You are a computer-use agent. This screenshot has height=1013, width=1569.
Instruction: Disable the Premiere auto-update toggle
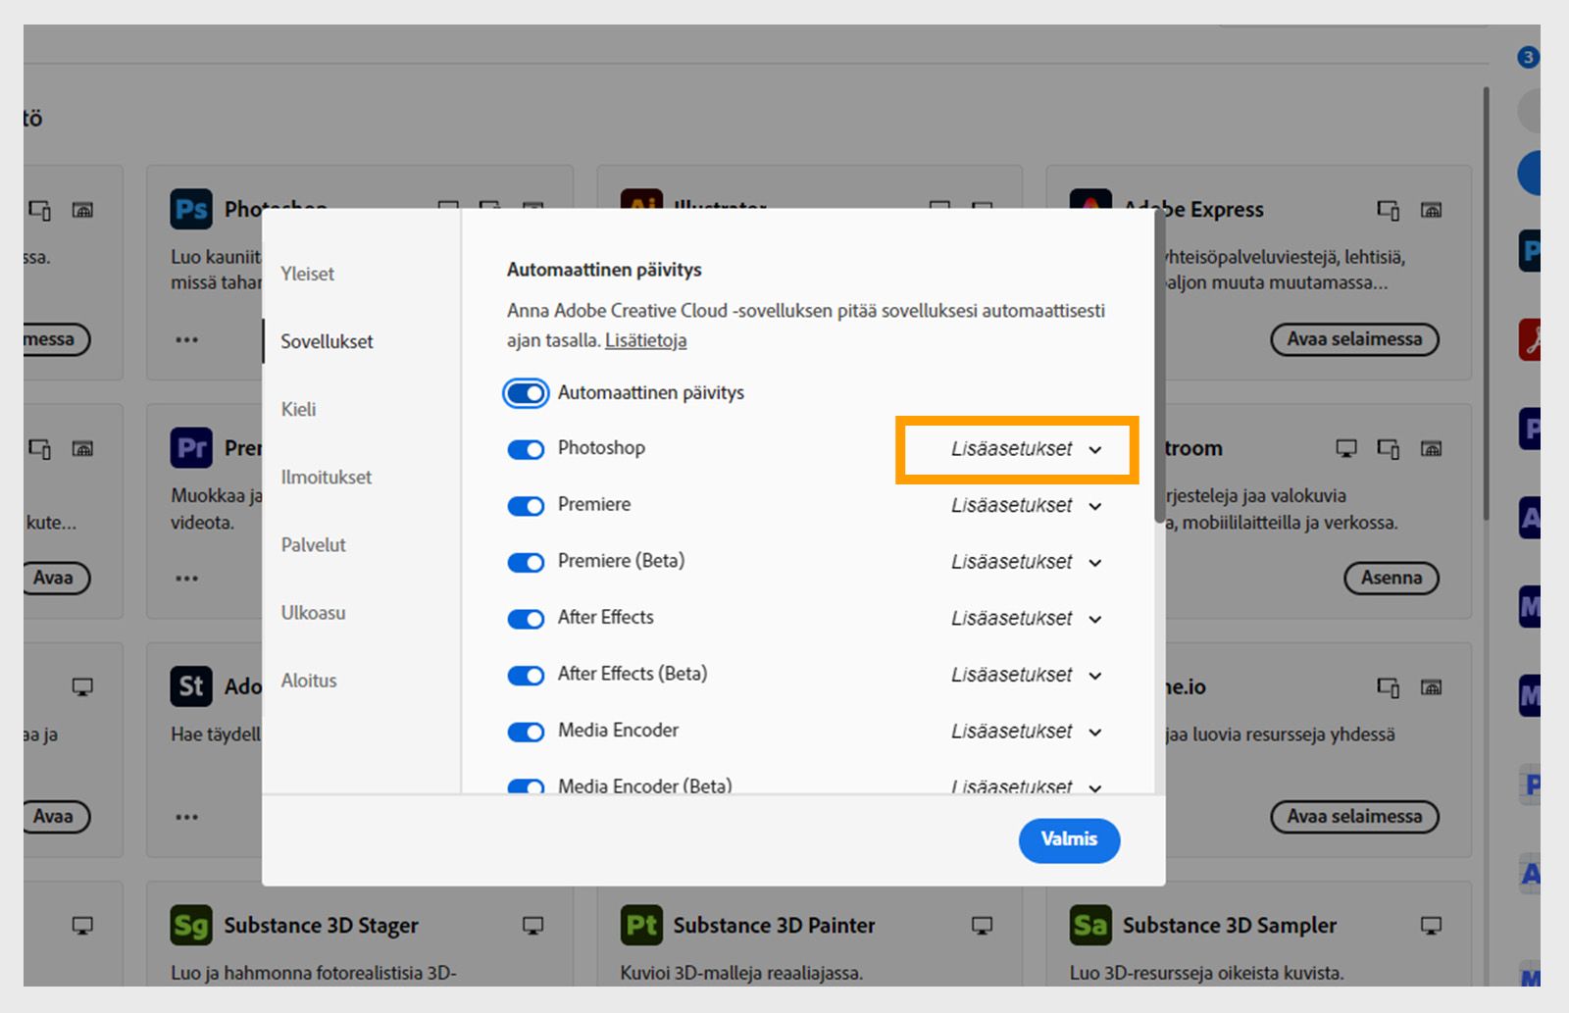click(526, 506)
